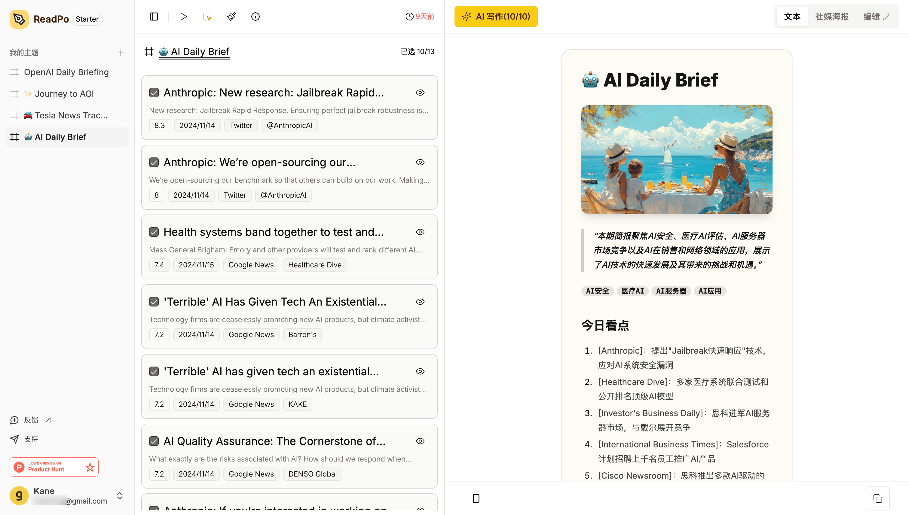Viewport: 909px width, 515px height.
Task: Add a new topic with plus icon
Action: pyautogui.click(x=121, y=53)
